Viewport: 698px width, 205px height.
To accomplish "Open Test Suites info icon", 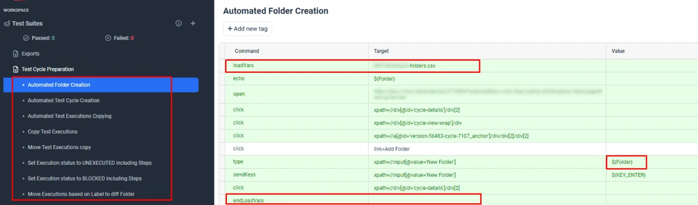I will pos(178,24).
